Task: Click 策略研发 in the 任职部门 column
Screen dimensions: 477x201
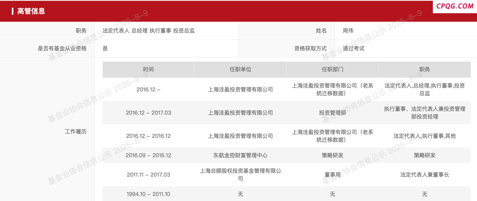Action: point(333,156)
